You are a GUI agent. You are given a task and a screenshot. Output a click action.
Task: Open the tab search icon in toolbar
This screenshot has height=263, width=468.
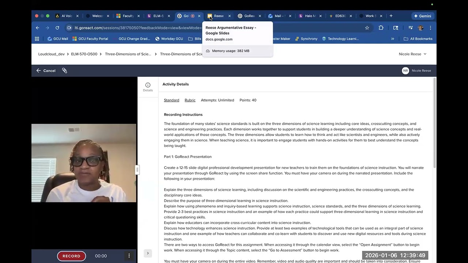click(x=396, y=28)
